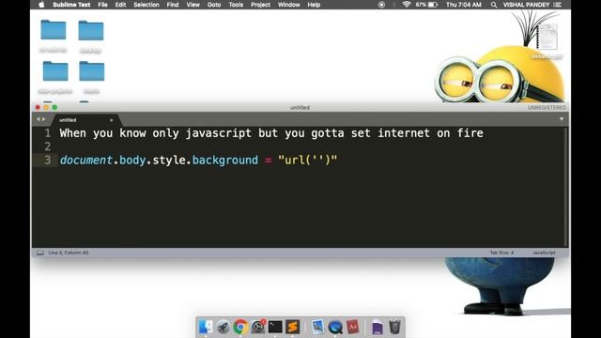Image resolution: width=601 pixels, height=338 pixels.
Task: Toggle Sublime side bar status bar icon
Action: click(39, 253)
